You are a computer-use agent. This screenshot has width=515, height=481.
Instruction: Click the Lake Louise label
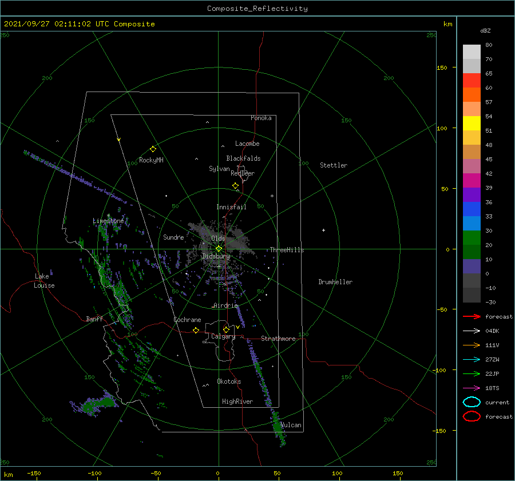pos(44,281)
